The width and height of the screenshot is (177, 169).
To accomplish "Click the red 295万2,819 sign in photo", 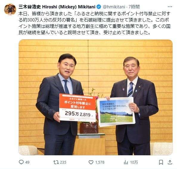I will [x=77, y=108].
